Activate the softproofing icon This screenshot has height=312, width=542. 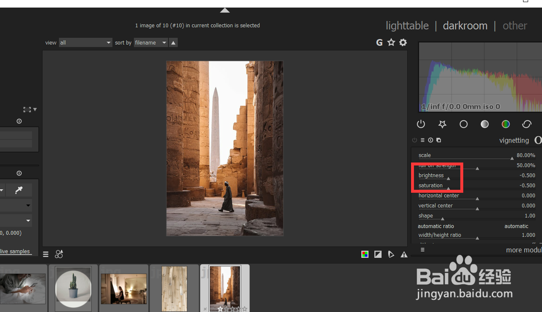[x=391, y=254]
